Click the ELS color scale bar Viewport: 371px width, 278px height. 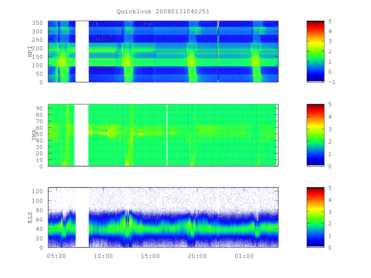[315, 217]
